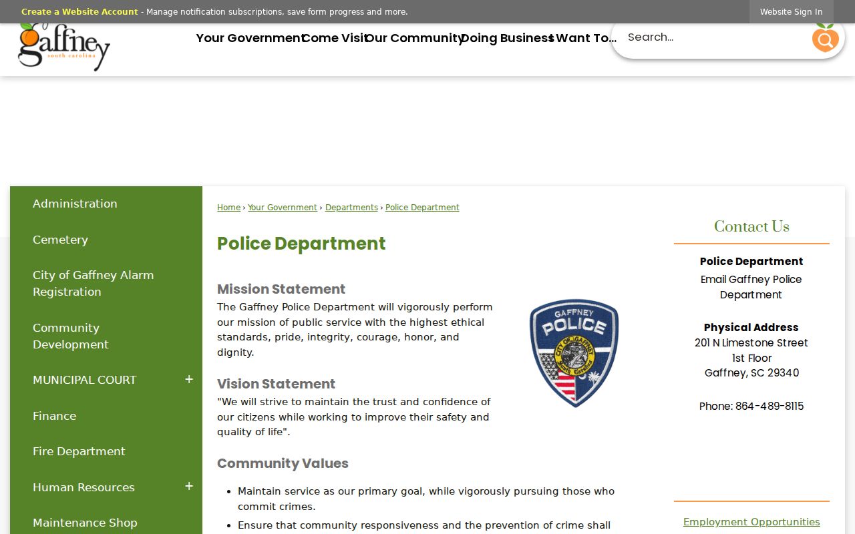
Task: Click Police Department breadcrumb link
Action: (x=422, y=208)
